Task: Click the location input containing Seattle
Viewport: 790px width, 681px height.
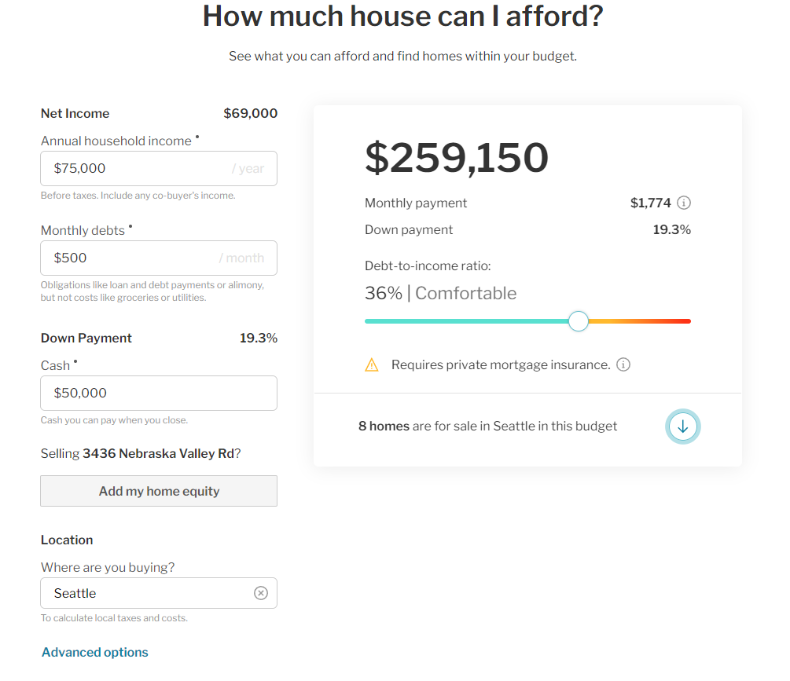Action: tap(141, 592)
